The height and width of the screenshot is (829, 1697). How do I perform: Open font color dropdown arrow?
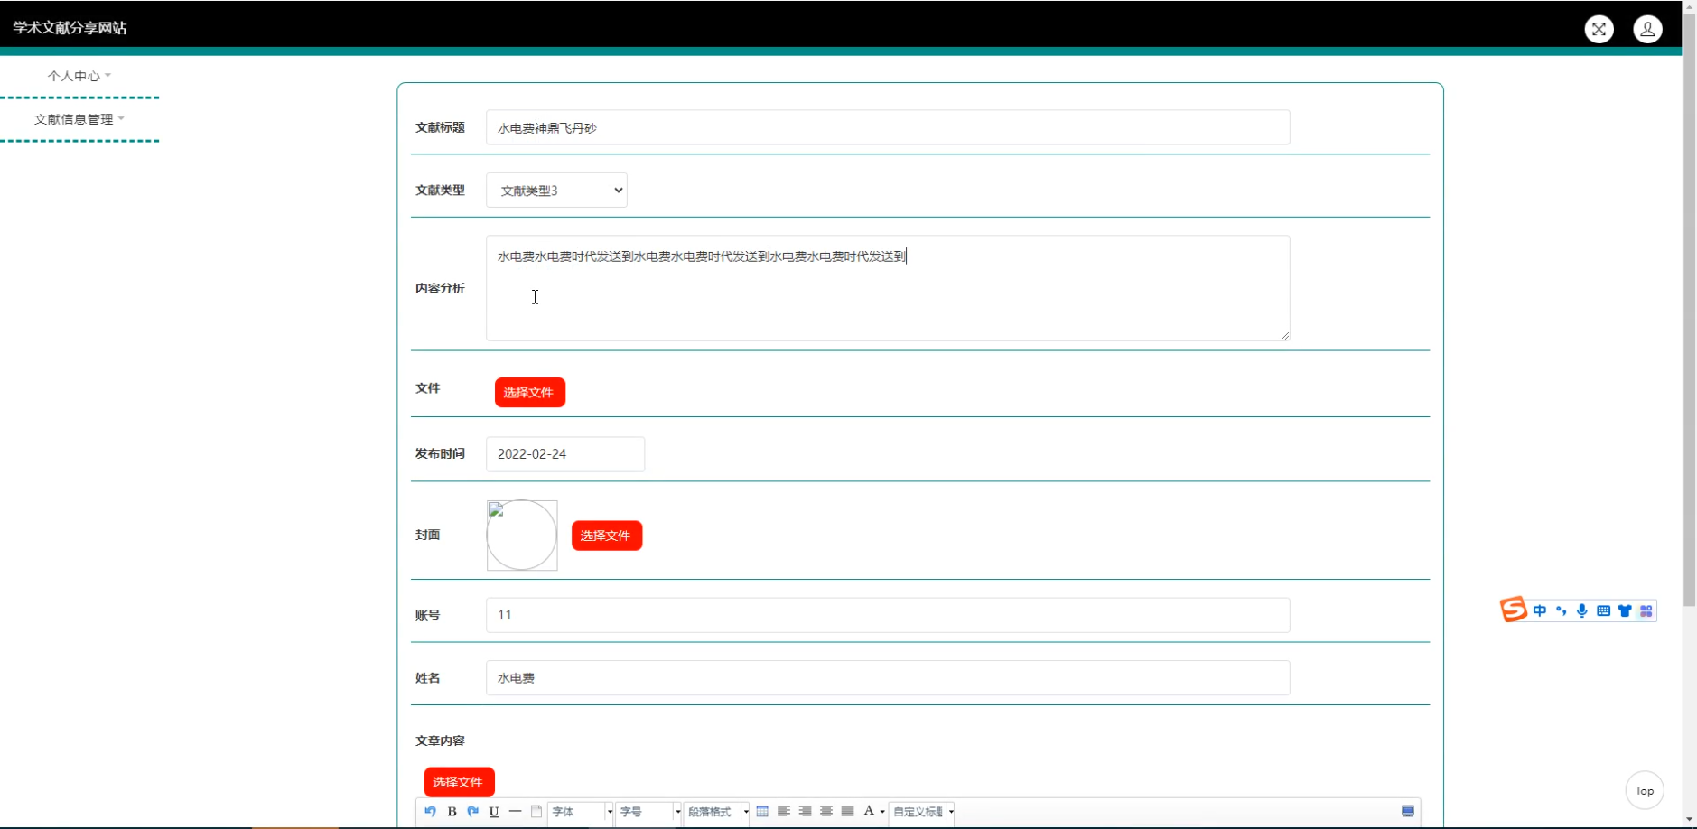click(882, 811)
